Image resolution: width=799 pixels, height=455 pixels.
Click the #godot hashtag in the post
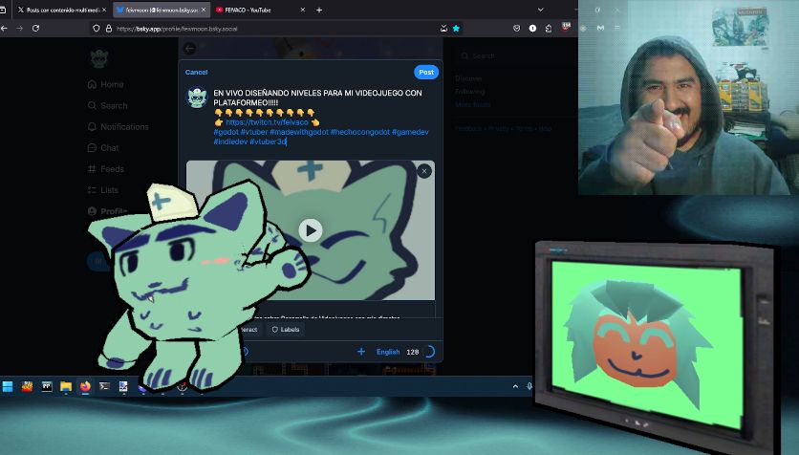pyautogui.click(x=226, y=132)
